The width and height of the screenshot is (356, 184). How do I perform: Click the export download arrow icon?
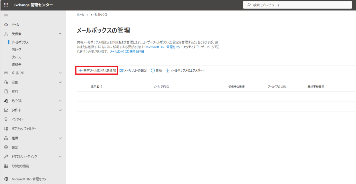167,70
